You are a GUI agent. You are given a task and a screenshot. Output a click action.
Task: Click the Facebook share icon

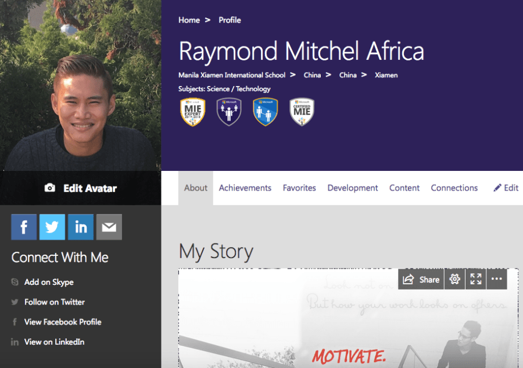(x=24, y=227)
